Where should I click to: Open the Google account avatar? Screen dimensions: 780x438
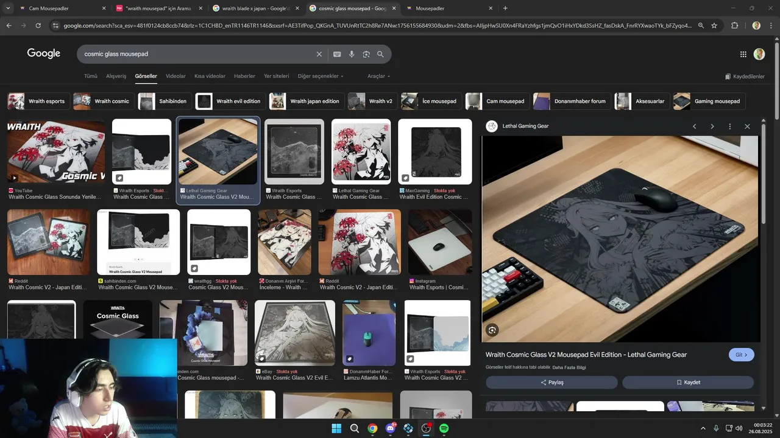759,54
